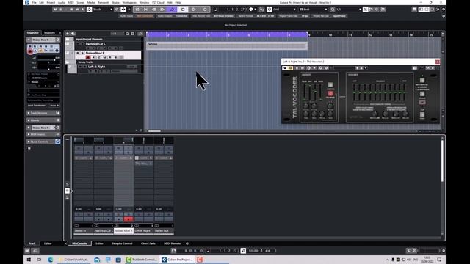The height and width of the screenshot is (264, 470).
Task: Expand the Quick Controls inspector section
Action: [43, 142]
